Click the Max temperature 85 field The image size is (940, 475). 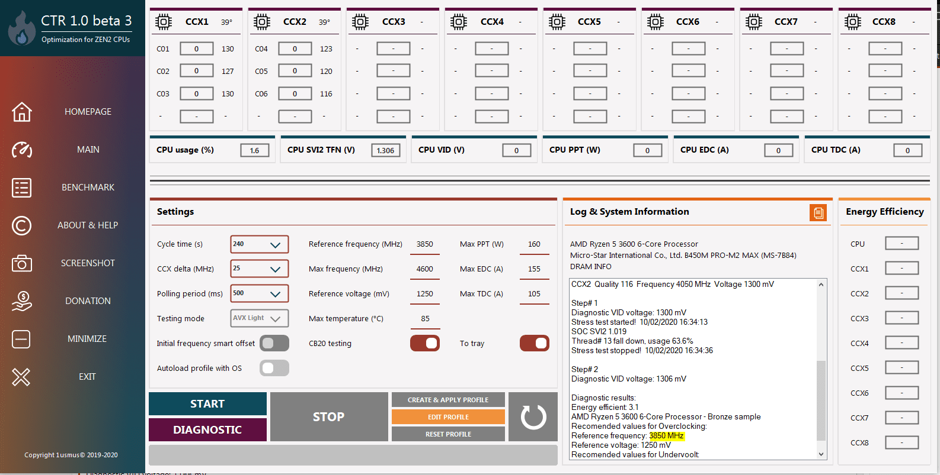425,319
